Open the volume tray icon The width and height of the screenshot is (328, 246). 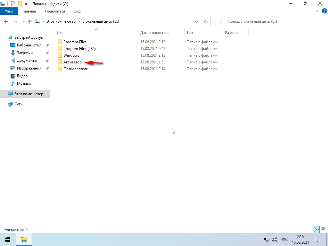coord(274,240)
